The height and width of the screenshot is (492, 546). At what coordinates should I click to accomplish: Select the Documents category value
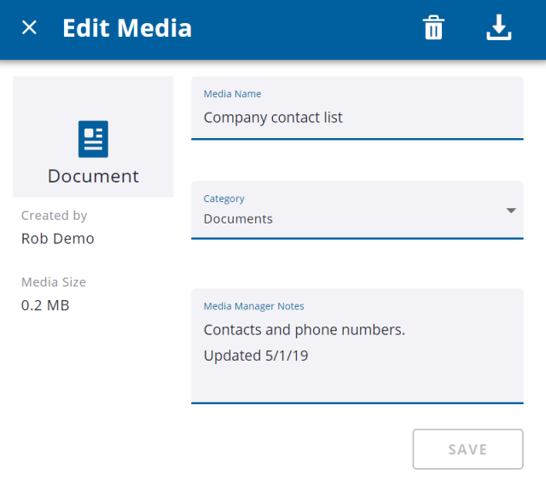pos(238,219)
